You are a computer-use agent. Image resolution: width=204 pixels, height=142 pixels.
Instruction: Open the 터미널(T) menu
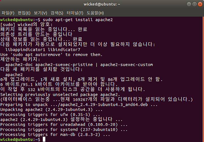click(x=75, y=13)
